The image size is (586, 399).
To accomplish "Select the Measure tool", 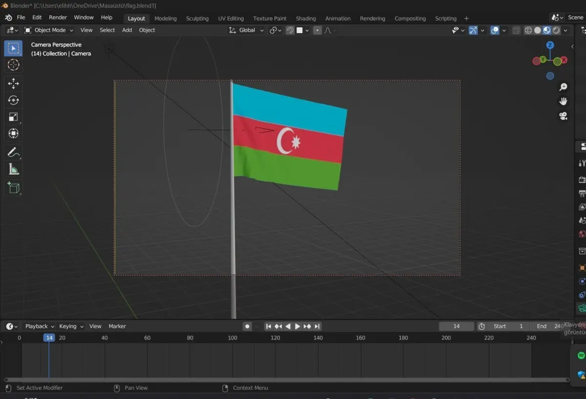I will tap(13, 169).
